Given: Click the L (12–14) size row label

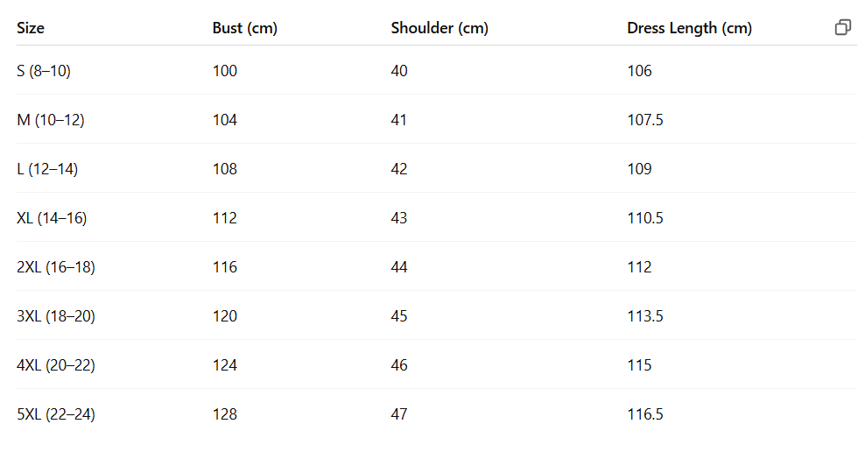Looking at the screenshot, I should pyautogui.click(x=47, y=169).
